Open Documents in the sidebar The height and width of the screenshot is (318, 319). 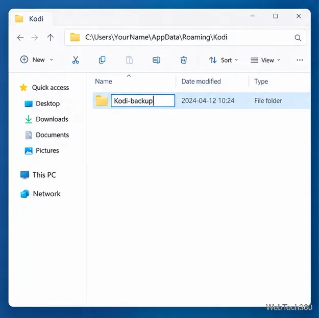pos(47,135)
